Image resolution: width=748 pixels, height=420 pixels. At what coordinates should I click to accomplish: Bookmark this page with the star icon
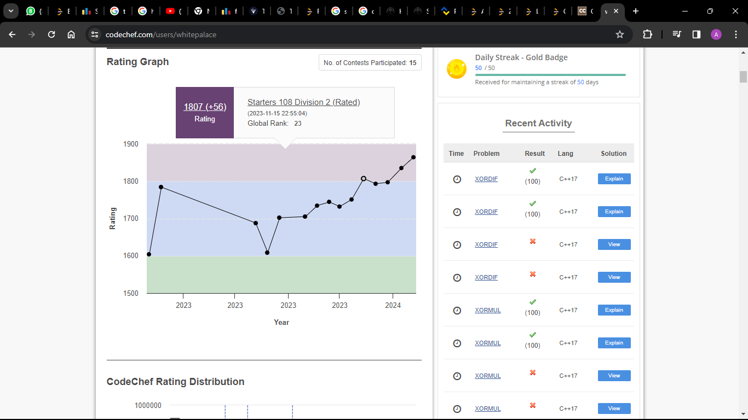point(620,34)
